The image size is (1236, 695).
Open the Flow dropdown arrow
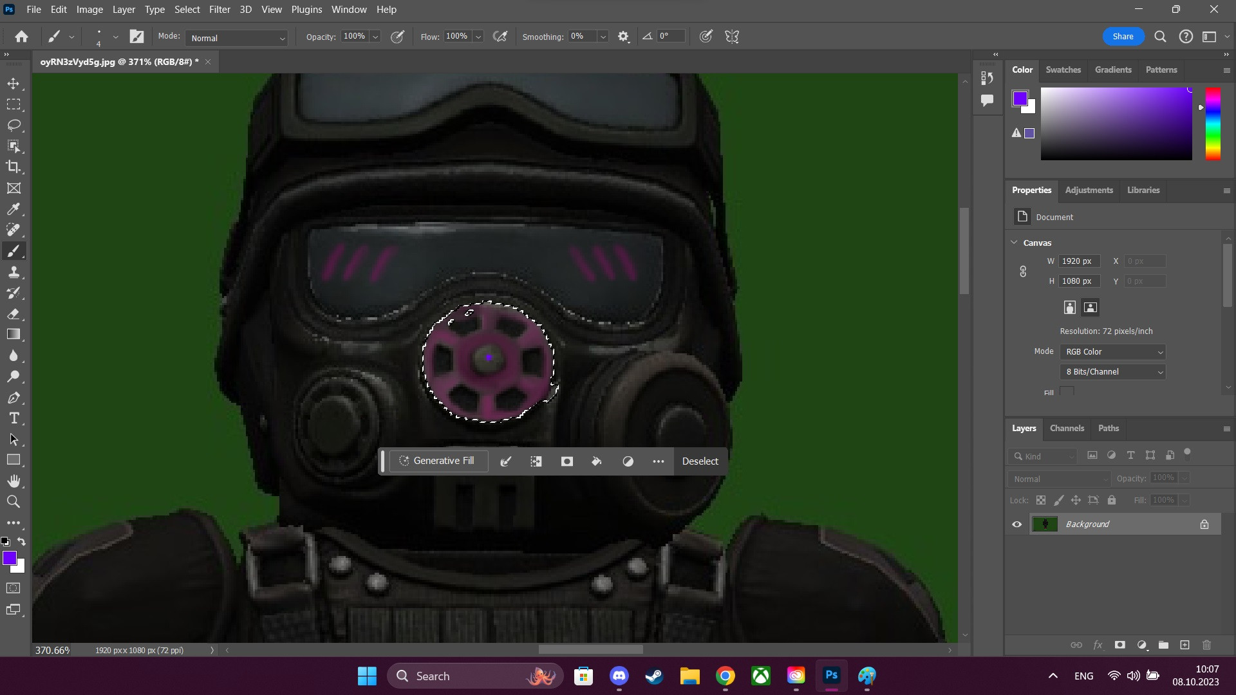[x=478, y=37]
